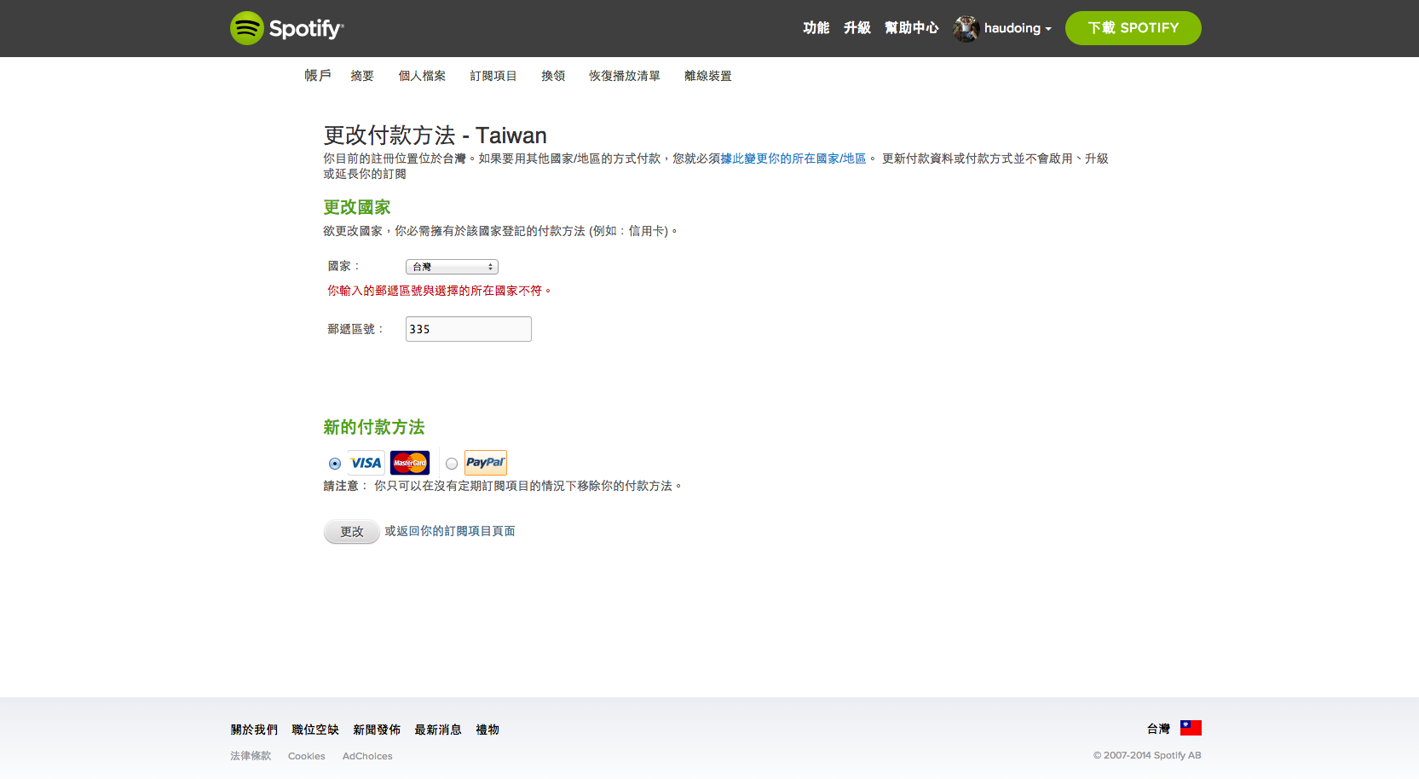Image resolution: width=1419 pixels, height=779 pixels.
Task: Click the VISA card logo
Action: (x=366, y=463)
